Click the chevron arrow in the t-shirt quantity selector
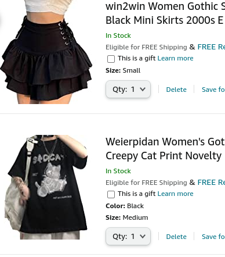The image size is (225, 257). pos(143,237)
